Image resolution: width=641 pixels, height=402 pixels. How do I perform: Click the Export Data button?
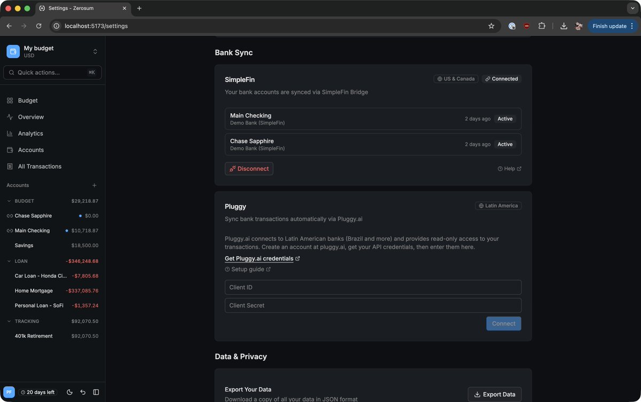[495, 395]
